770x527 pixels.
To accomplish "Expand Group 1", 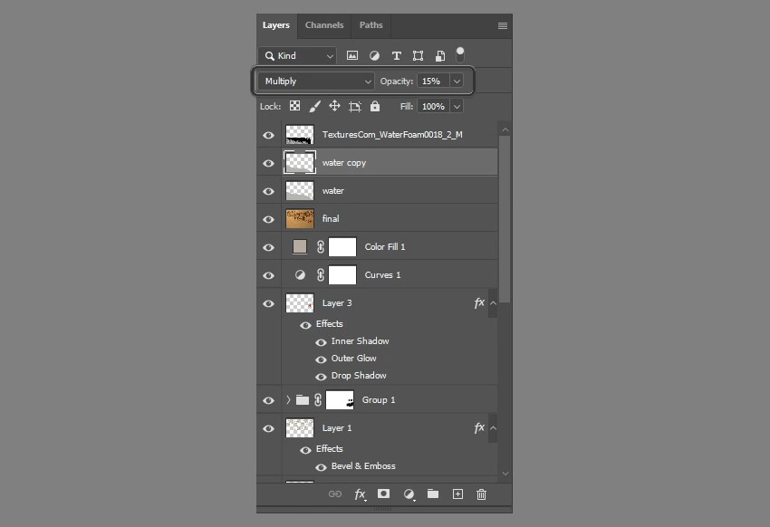I will click(x=287, y=399).
